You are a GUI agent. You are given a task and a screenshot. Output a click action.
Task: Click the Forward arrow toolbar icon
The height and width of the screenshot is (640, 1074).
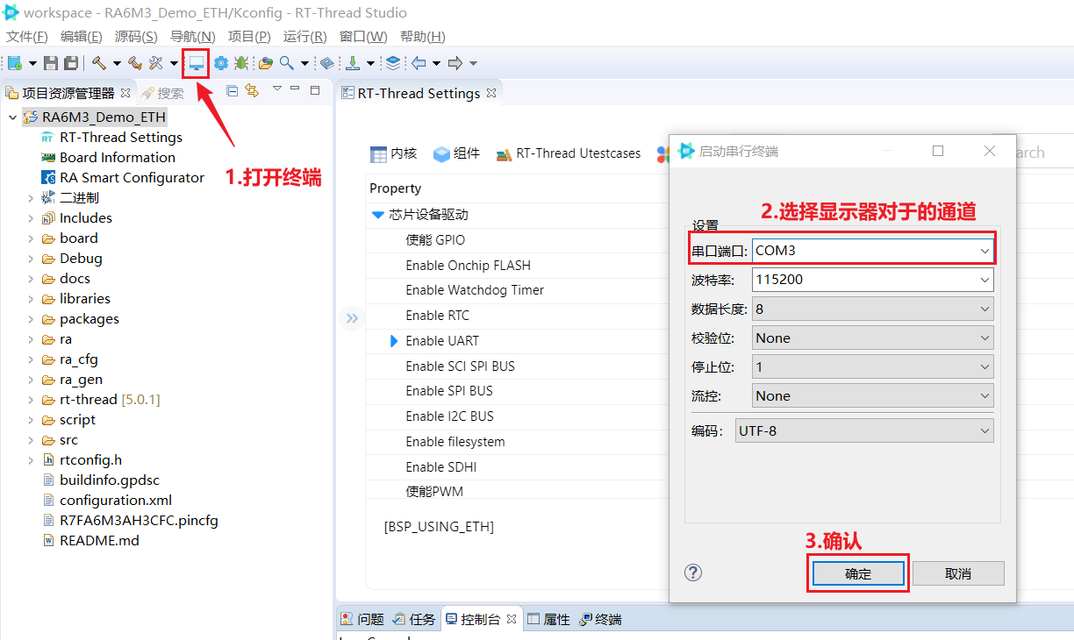455,63
